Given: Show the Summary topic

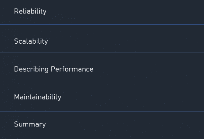Looking at the screenshot, I should [x=102, y=125].
